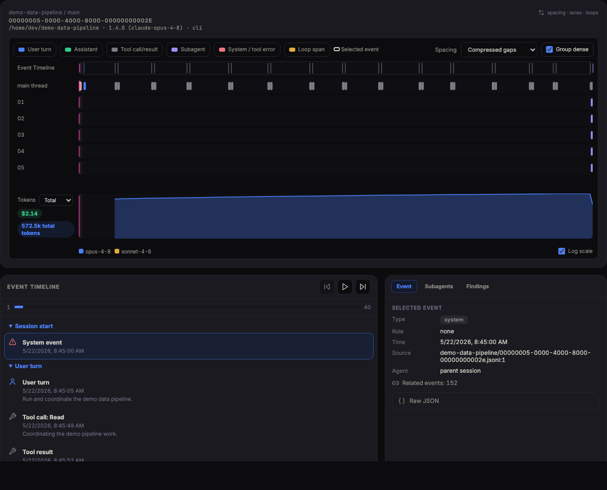Click the /home/dev/demo-data-pipeline path text
Screen dimensions: 607x490
(54, 28)
